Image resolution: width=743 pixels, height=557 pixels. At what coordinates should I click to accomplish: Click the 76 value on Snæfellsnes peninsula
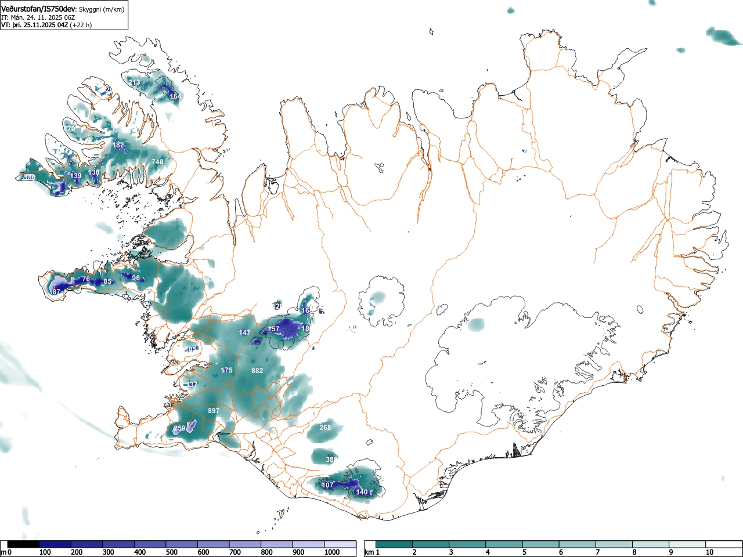pyautogui.click(x=86, y=279)
